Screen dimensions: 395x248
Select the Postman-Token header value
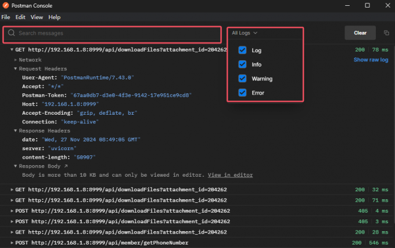coord(131,95)
